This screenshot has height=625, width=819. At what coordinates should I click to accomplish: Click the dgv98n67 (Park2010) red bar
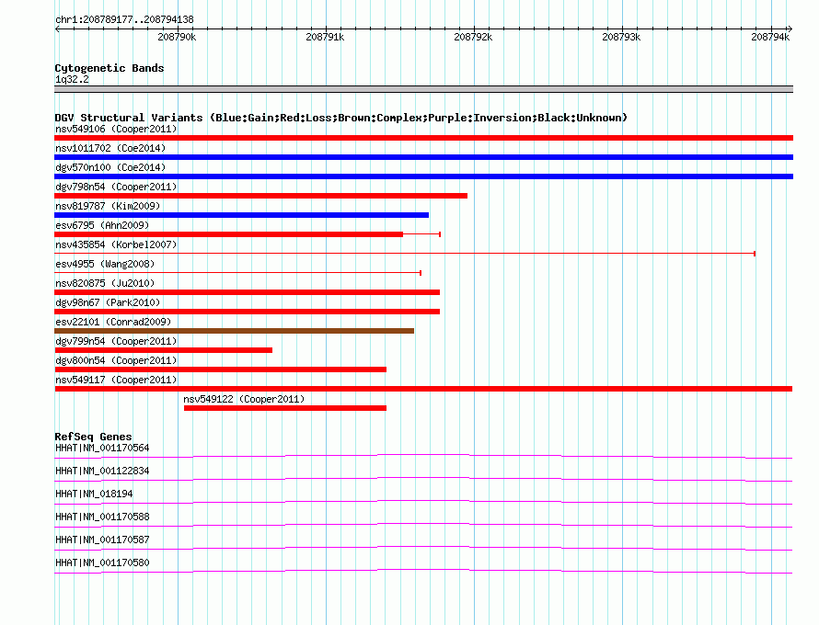pos(247,312)
